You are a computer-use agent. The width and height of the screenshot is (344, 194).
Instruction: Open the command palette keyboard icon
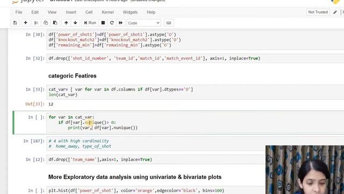pyautogui.click(x=168, y=23)
